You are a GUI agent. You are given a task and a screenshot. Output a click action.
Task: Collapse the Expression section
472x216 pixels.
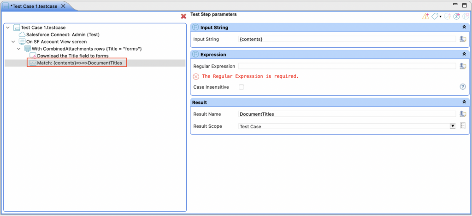point(464,55)
